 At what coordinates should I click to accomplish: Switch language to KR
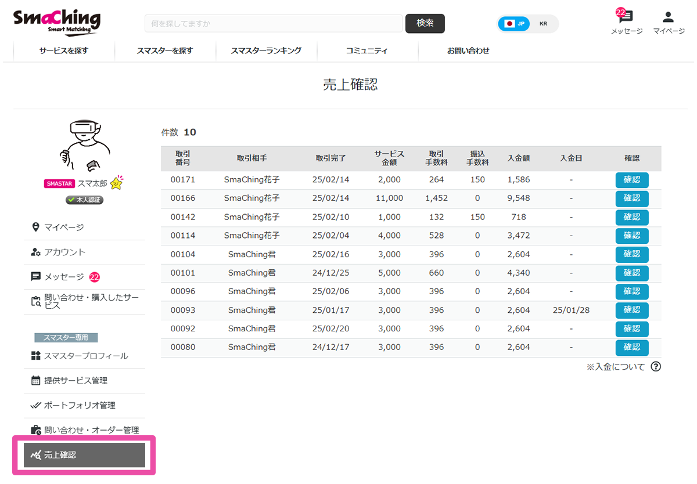543,24
